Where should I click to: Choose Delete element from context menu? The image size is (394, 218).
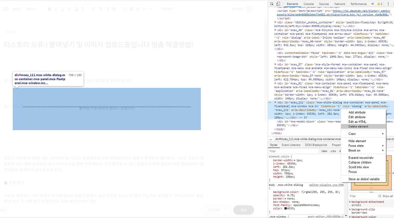tap(363, 127)
